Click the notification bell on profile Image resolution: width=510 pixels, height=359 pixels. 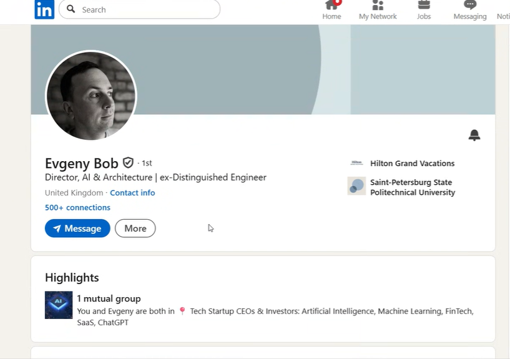(x=474, y=135)
